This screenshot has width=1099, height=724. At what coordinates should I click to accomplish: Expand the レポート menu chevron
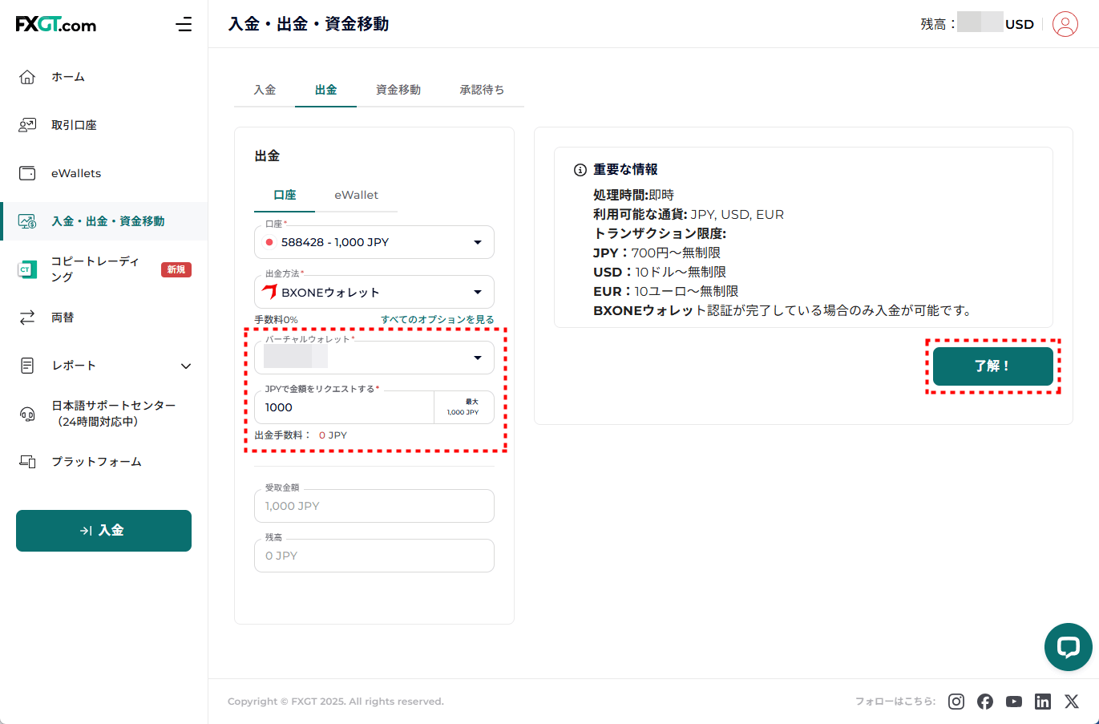point(186,366)
